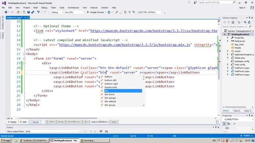
Task: Collapse the WebApplication2 project node
Action: click(x=225, y=35)
